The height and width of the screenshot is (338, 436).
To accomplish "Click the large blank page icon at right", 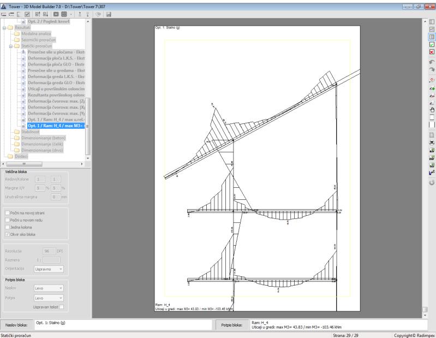I will tap(432, 125).
